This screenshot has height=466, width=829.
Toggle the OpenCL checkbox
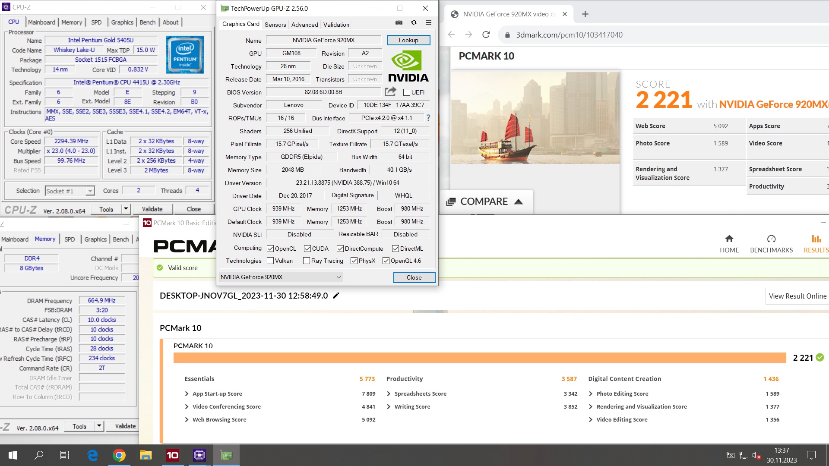point(270,249)
